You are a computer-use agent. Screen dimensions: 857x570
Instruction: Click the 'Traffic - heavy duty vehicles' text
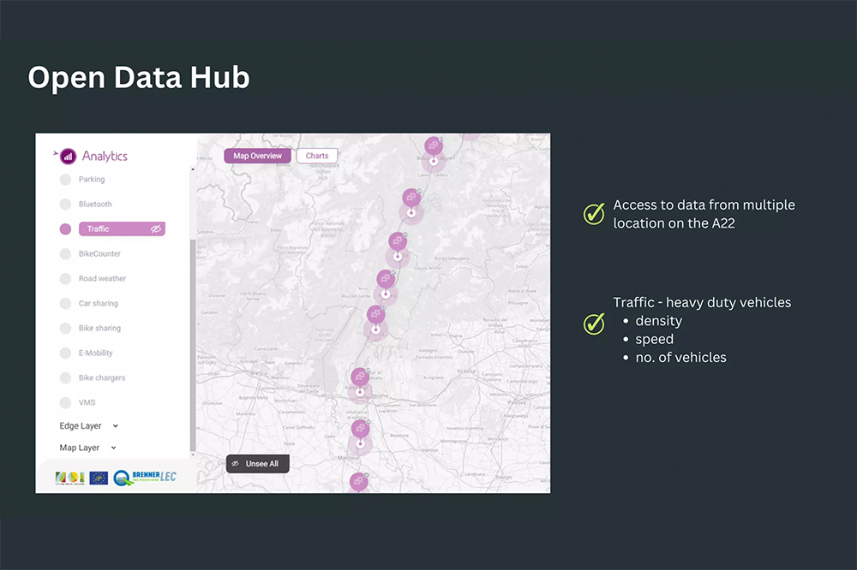(702, 302)
